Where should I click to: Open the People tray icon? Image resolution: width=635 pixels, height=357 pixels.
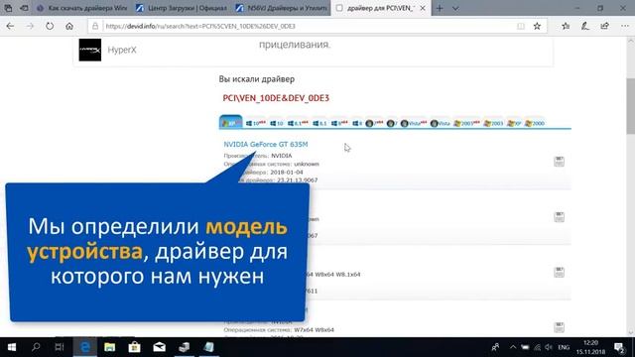[495, 347]
